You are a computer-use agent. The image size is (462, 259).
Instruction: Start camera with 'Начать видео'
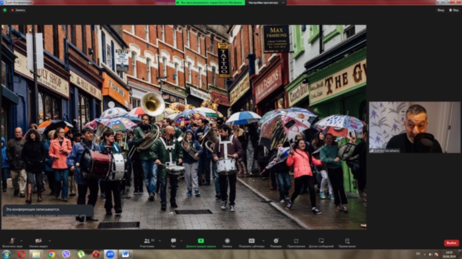[38, 243]
